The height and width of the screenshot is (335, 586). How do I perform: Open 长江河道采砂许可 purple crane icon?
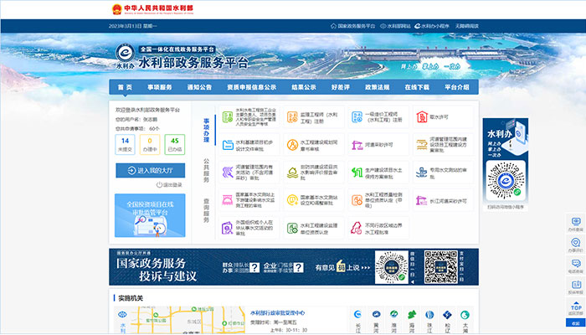coord(422,200)
